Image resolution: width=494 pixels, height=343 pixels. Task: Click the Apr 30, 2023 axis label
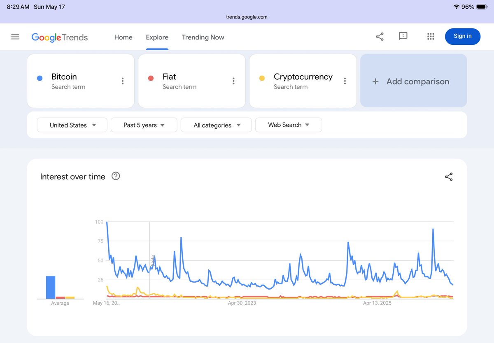(242, 303)
